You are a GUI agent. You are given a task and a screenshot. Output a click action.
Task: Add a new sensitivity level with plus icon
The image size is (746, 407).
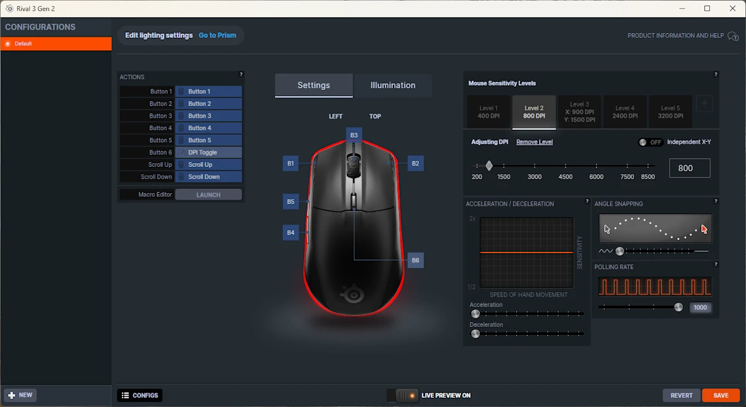pos(704,104)
